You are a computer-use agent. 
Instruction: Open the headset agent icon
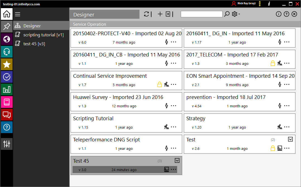[x=6, y=52]
